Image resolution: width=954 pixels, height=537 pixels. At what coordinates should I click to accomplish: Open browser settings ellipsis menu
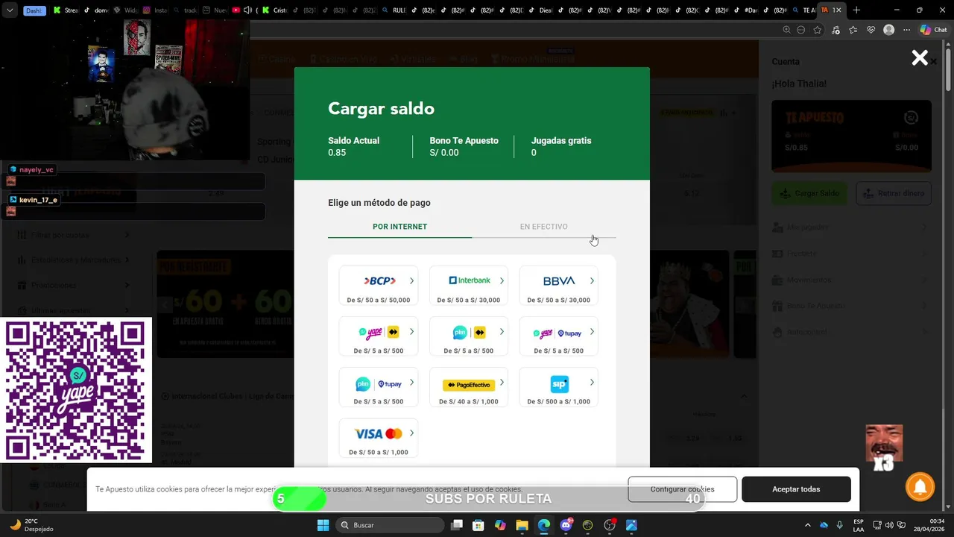pyautogui.click(x=906, y=30)
